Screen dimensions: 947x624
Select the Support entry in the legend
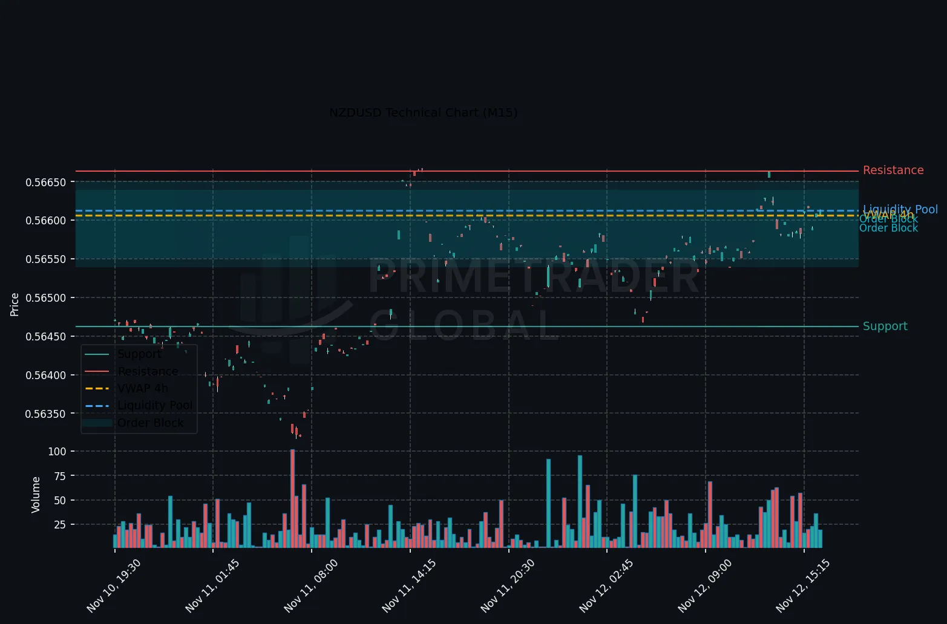click(x=139, y=354)
